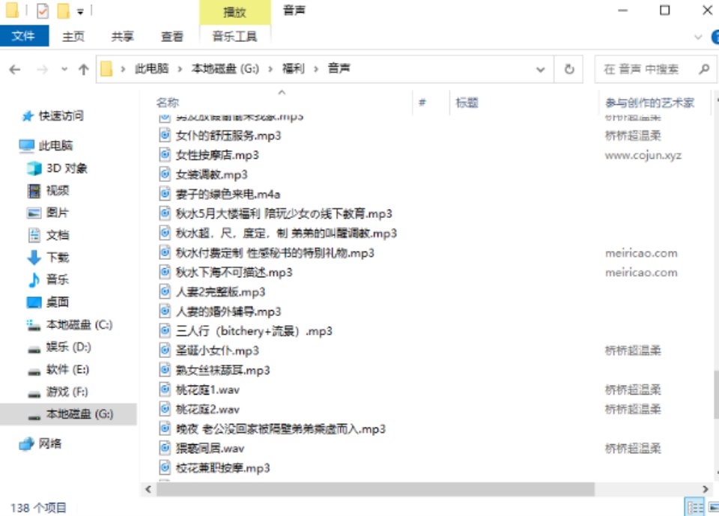Expand the ribbon with the chevron
Viewport: 719px width, 516px height.
click(x=698, y=37)
